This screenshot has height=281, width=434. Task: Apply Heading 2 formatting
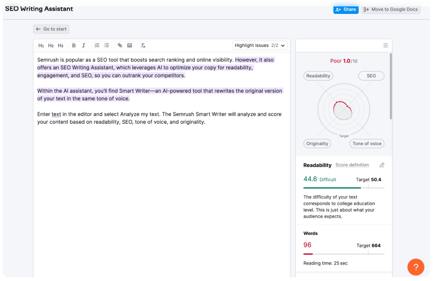[51, 46]
